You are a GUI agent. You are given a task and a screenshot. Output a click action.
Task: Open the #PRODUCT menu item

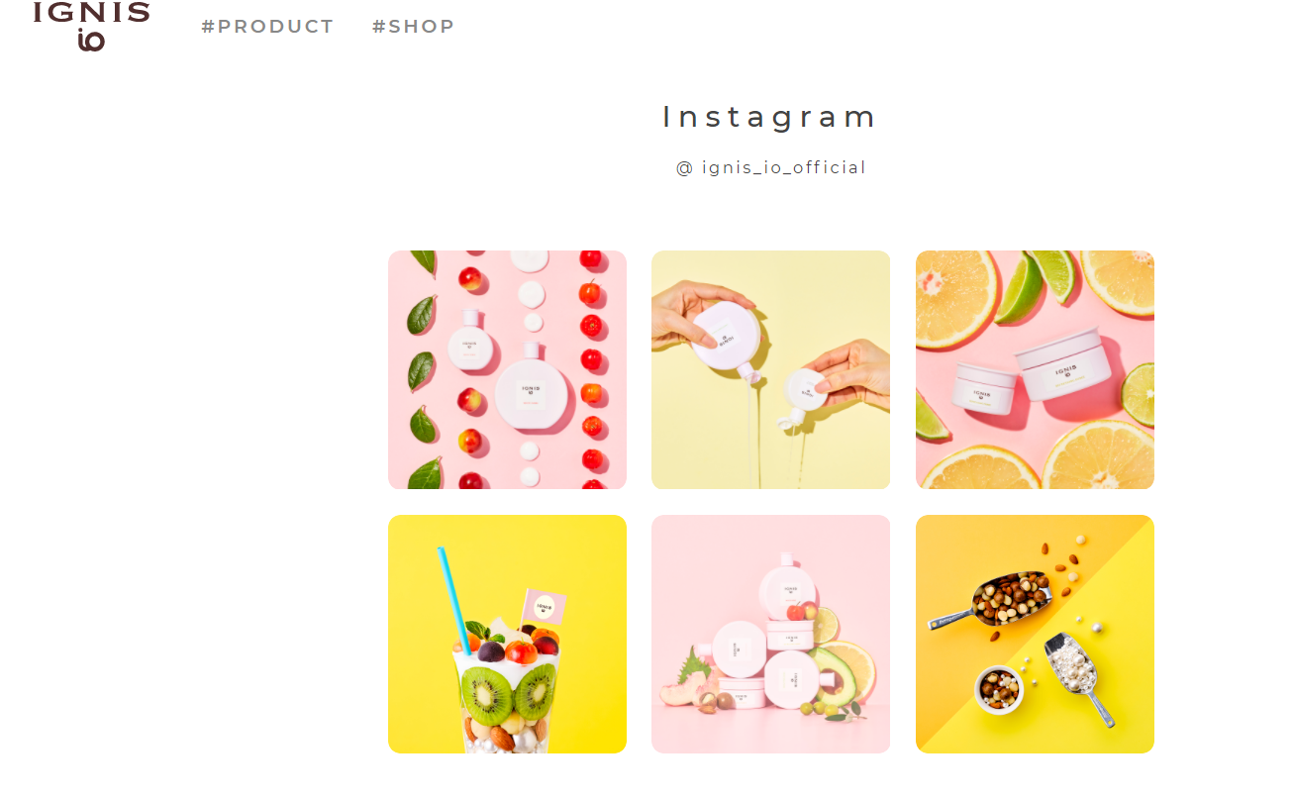click(267, 27)
